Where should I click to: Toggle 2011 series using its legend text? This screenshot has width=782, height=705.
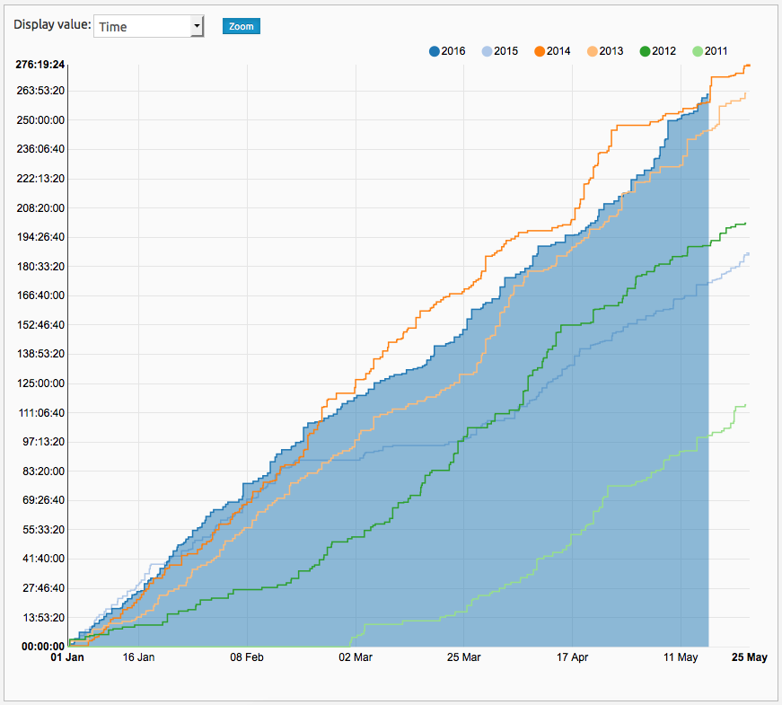point(716,50)
